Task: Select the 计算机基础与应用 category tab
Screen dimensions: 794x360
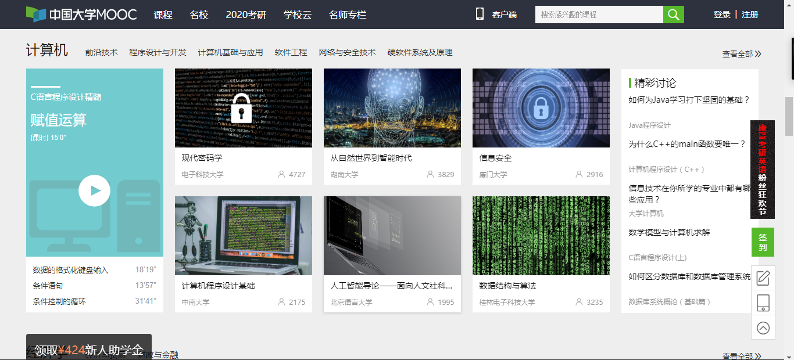Action: (231, 52)
